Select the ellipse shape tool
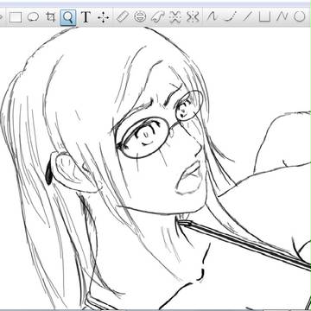Viewport: 311px width, 311px height. (x=300, y=16)
